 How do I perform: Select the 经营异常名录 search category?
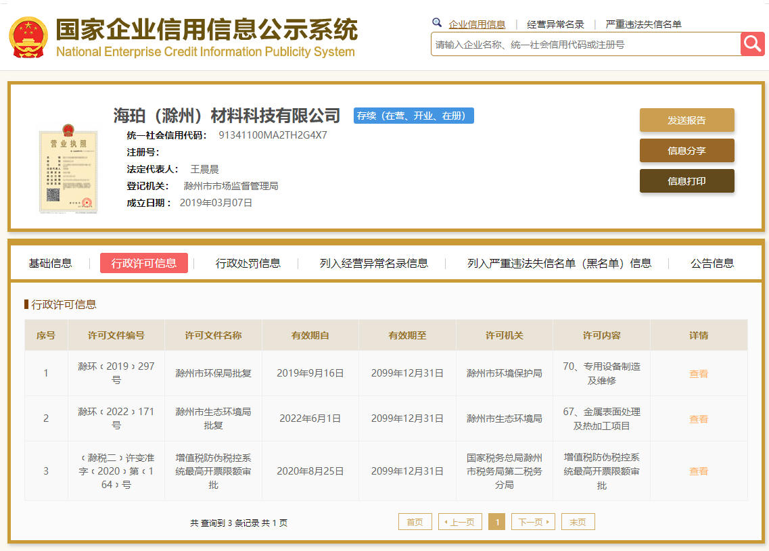(x=555, y=24)
